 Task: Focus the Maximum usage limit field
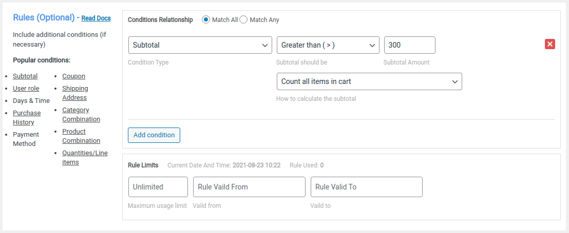pos(158,187)
